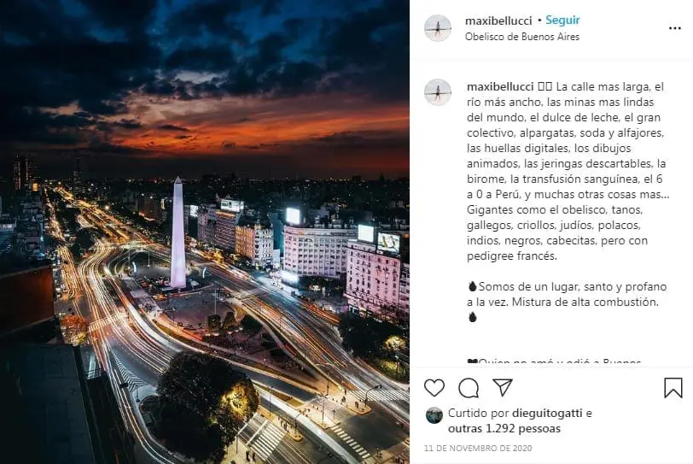Click the flame emoji before Somos de un lugar
Viewport: 693px width, 464px height.
tap(472, 286)
